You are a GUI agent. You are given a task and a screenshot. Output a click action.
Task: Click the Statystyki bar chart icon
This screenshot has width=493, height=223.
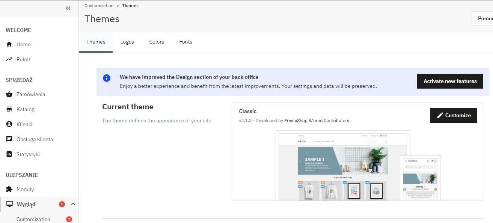click(x=10, y=154)
